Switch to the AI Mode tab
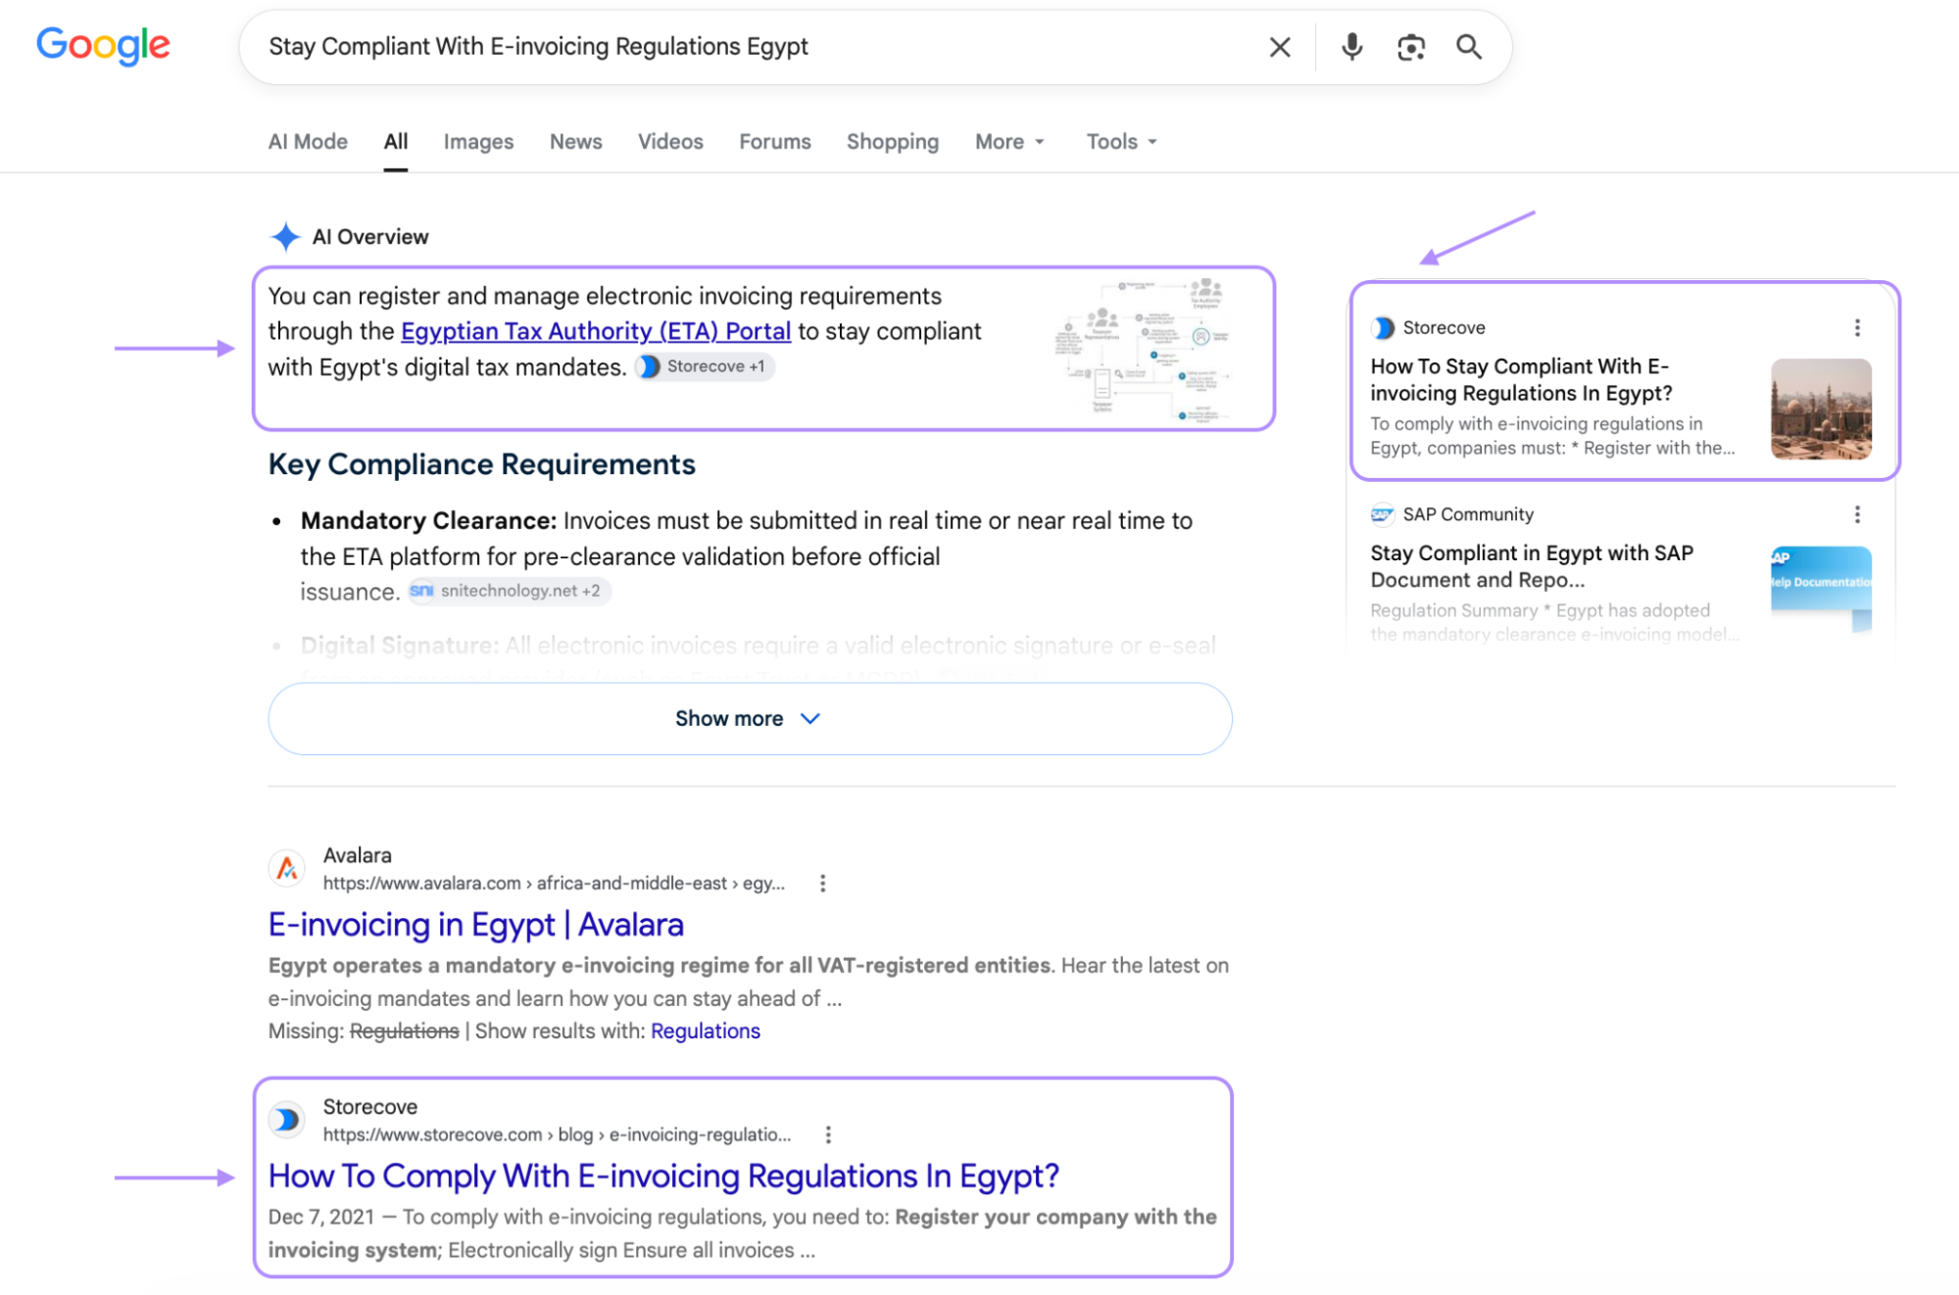The width and height of the screenshot is (1959, 1295). pyautogui.click(x=308, y=142)
